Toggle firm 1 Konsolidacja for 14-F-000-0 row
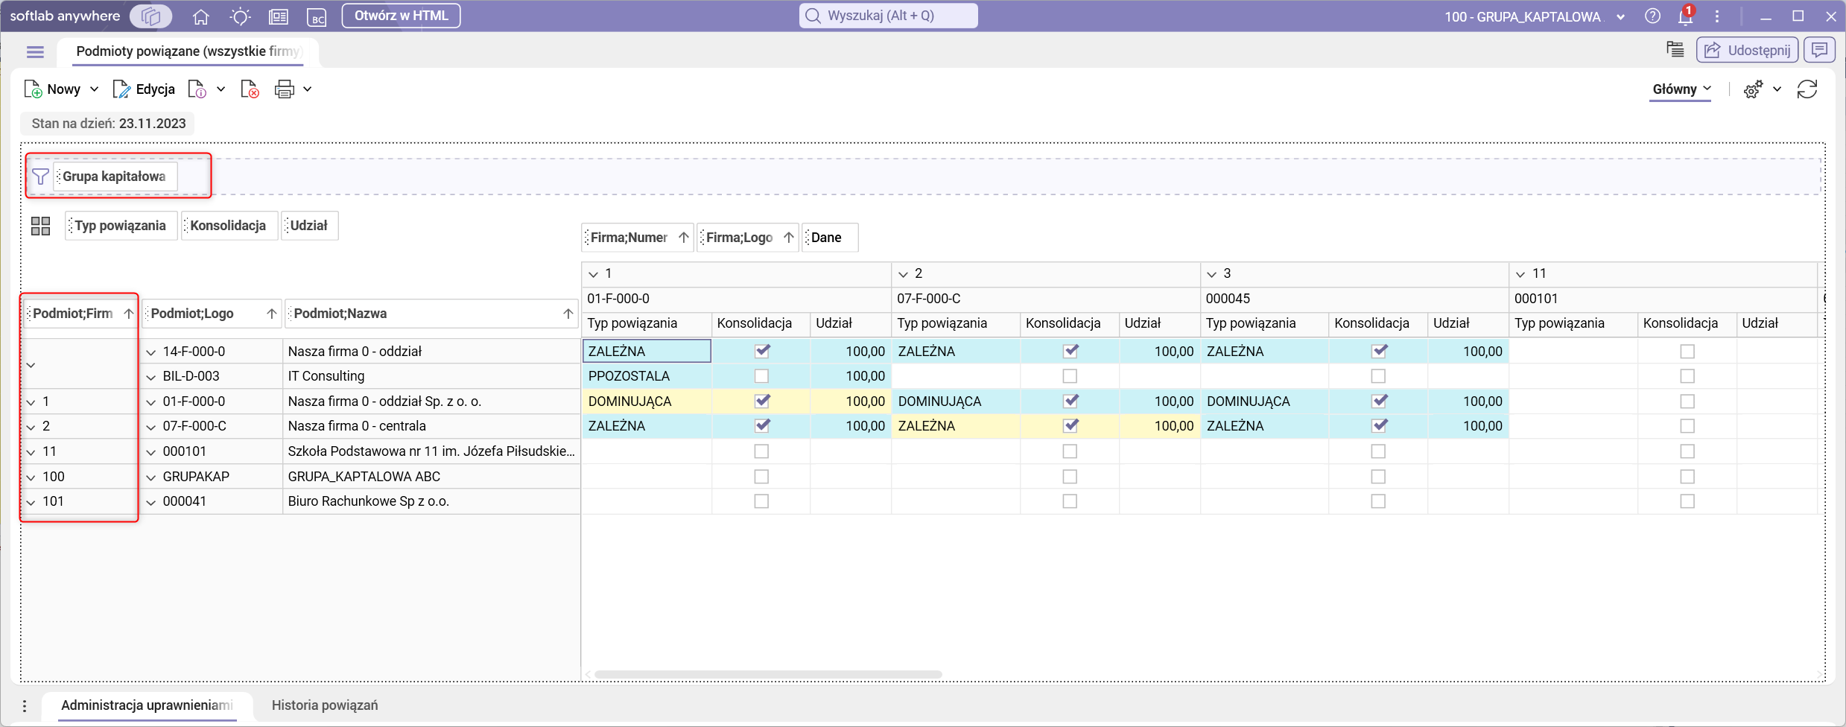1846x727 pixels. 761,351
